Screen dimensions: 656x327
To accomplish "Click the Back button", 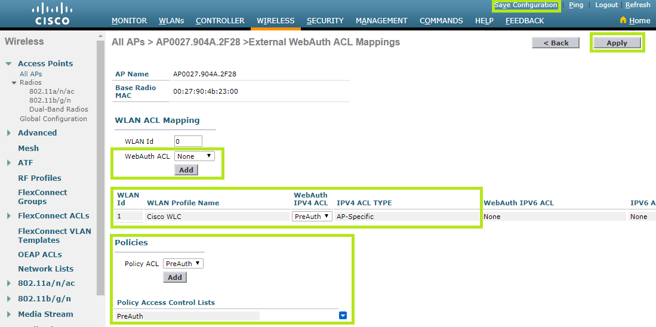I will point(555,43).
